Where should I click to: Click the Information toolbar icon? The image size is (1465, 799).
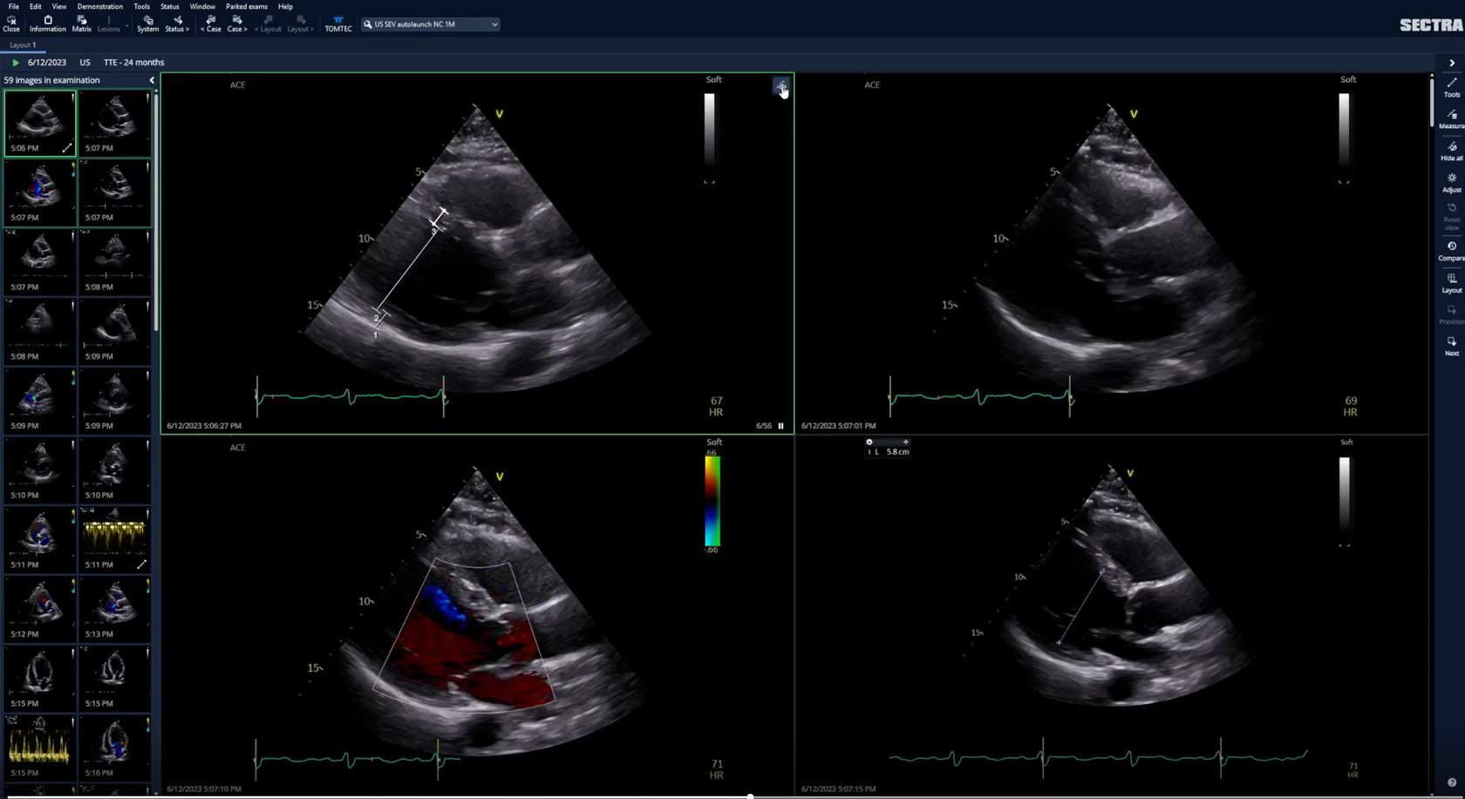click(47, 24)
